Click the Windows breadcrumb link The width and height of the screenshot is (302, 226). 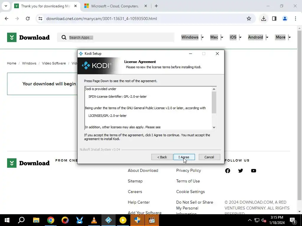tap(29, 63)
